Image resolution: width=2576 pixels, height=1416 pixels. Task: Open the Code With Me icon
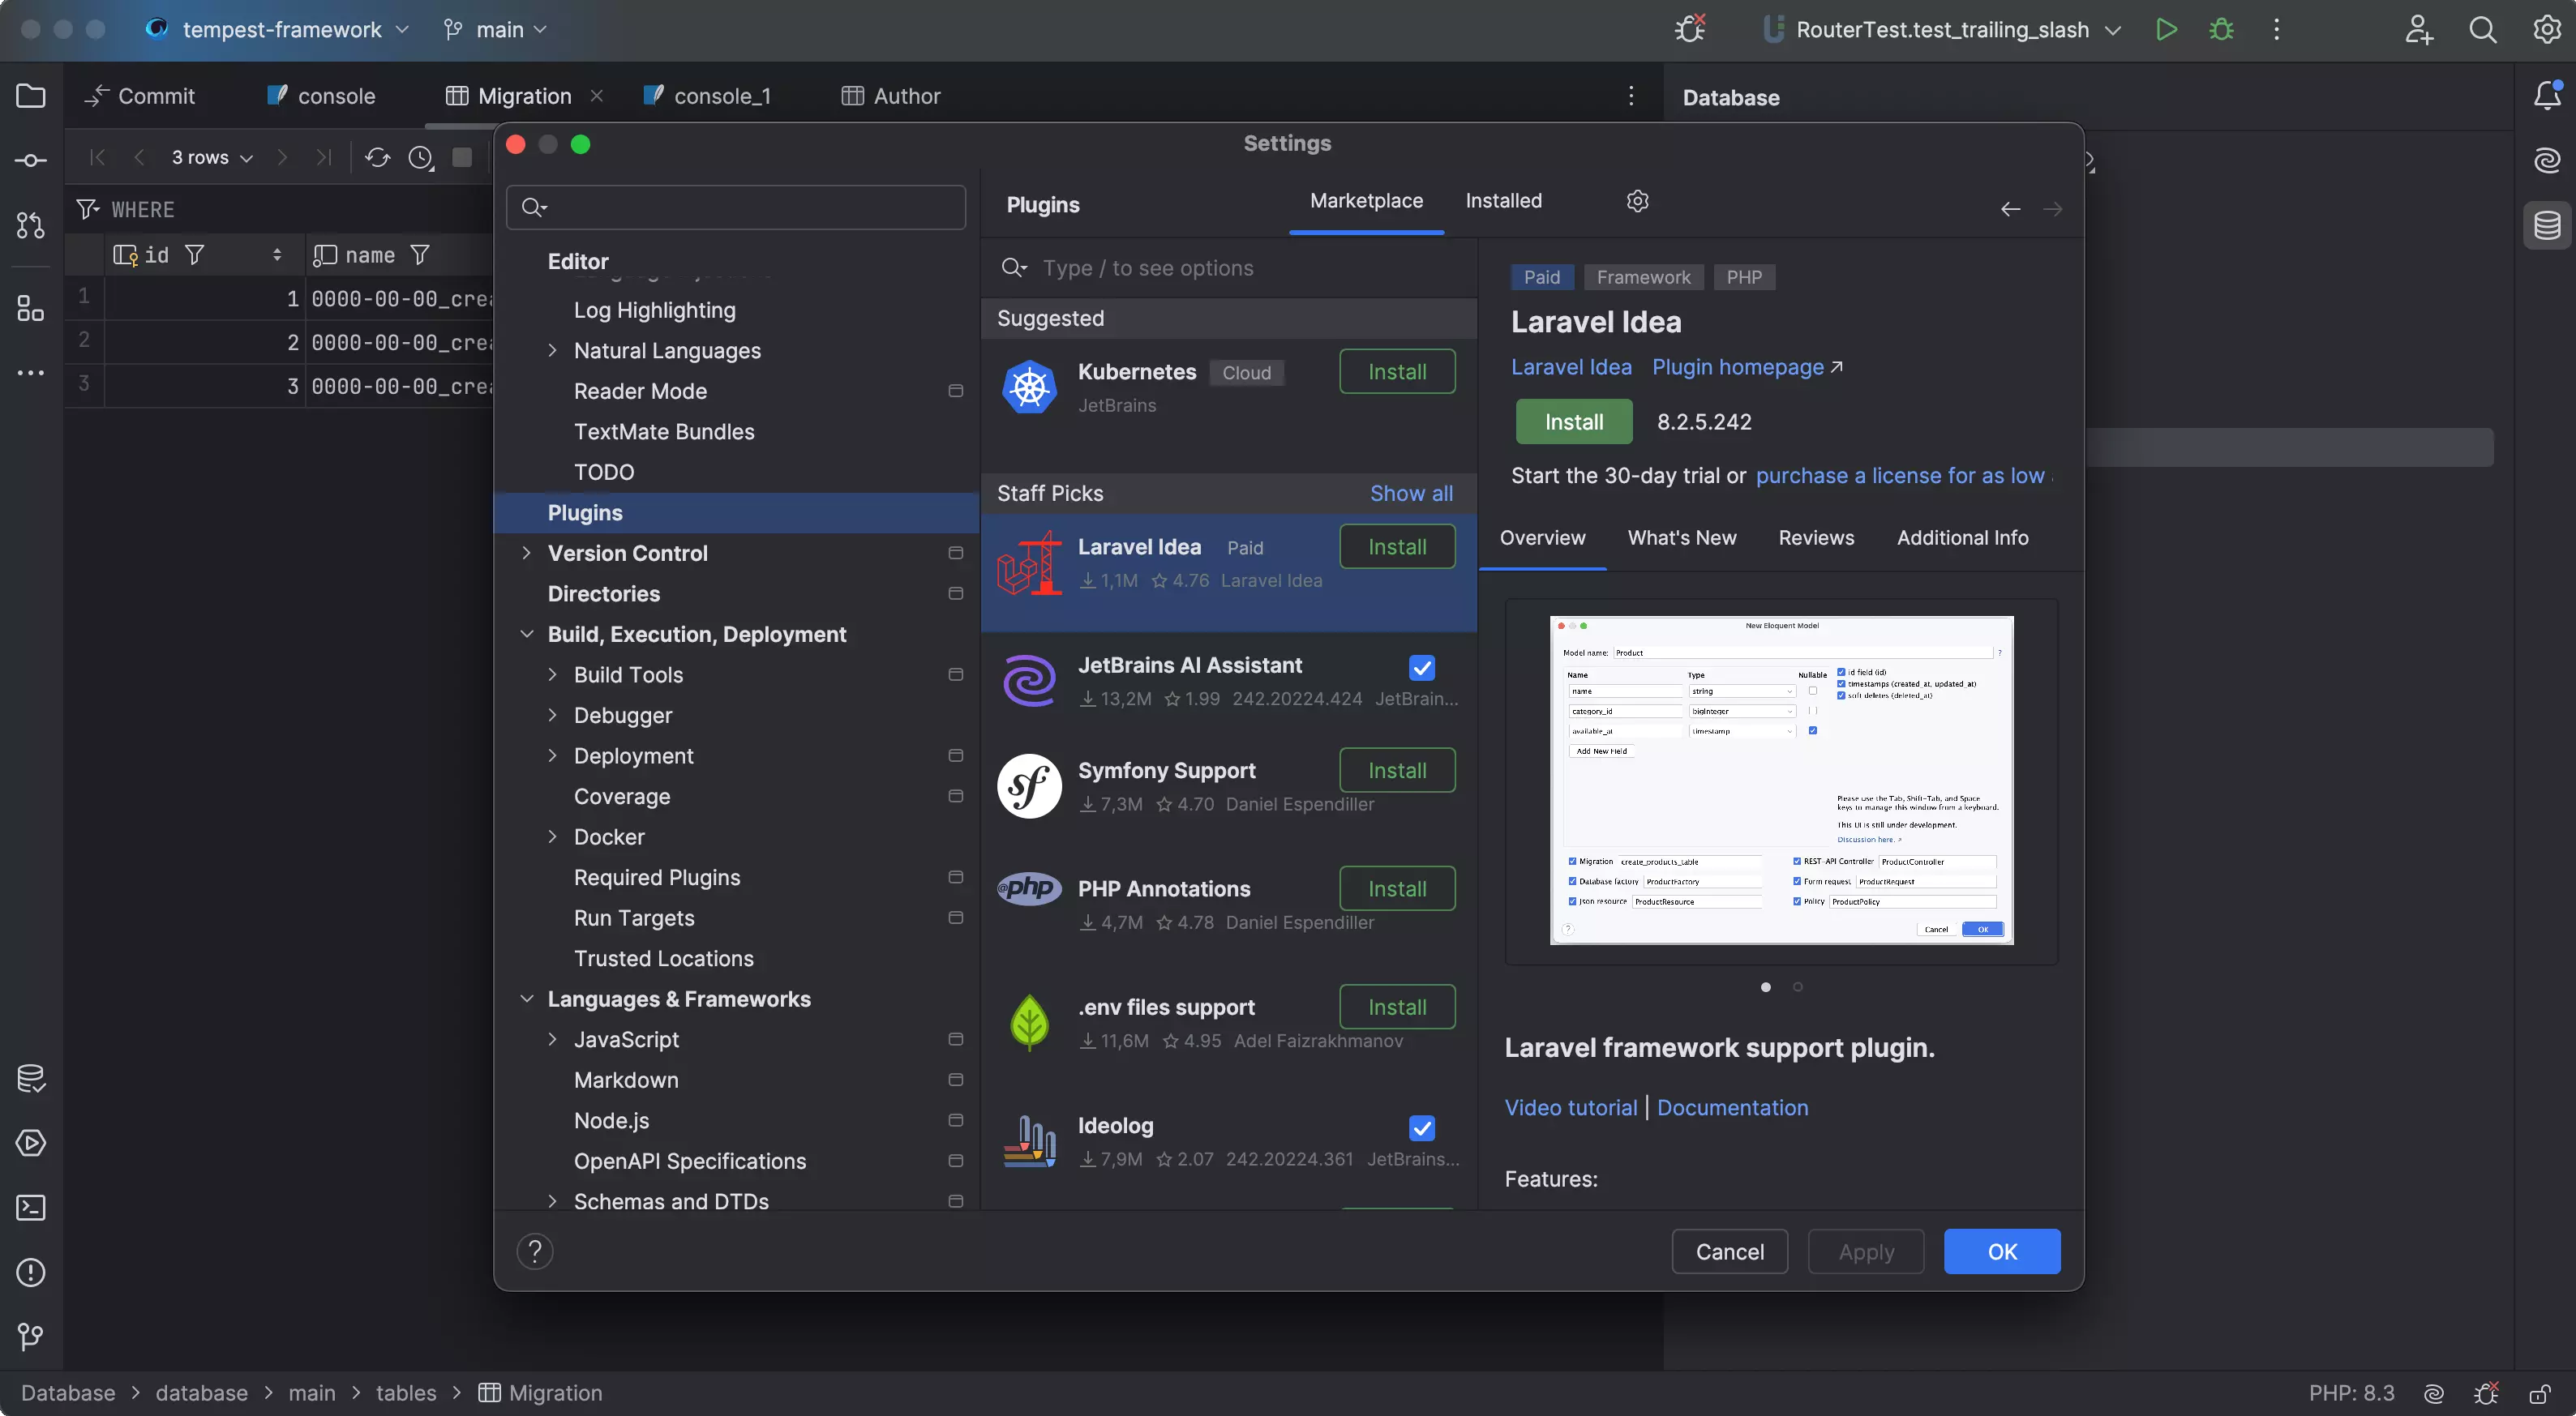tap(2419, 30)
